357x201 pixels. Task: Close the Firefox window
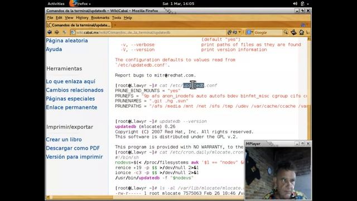(308, 11)
